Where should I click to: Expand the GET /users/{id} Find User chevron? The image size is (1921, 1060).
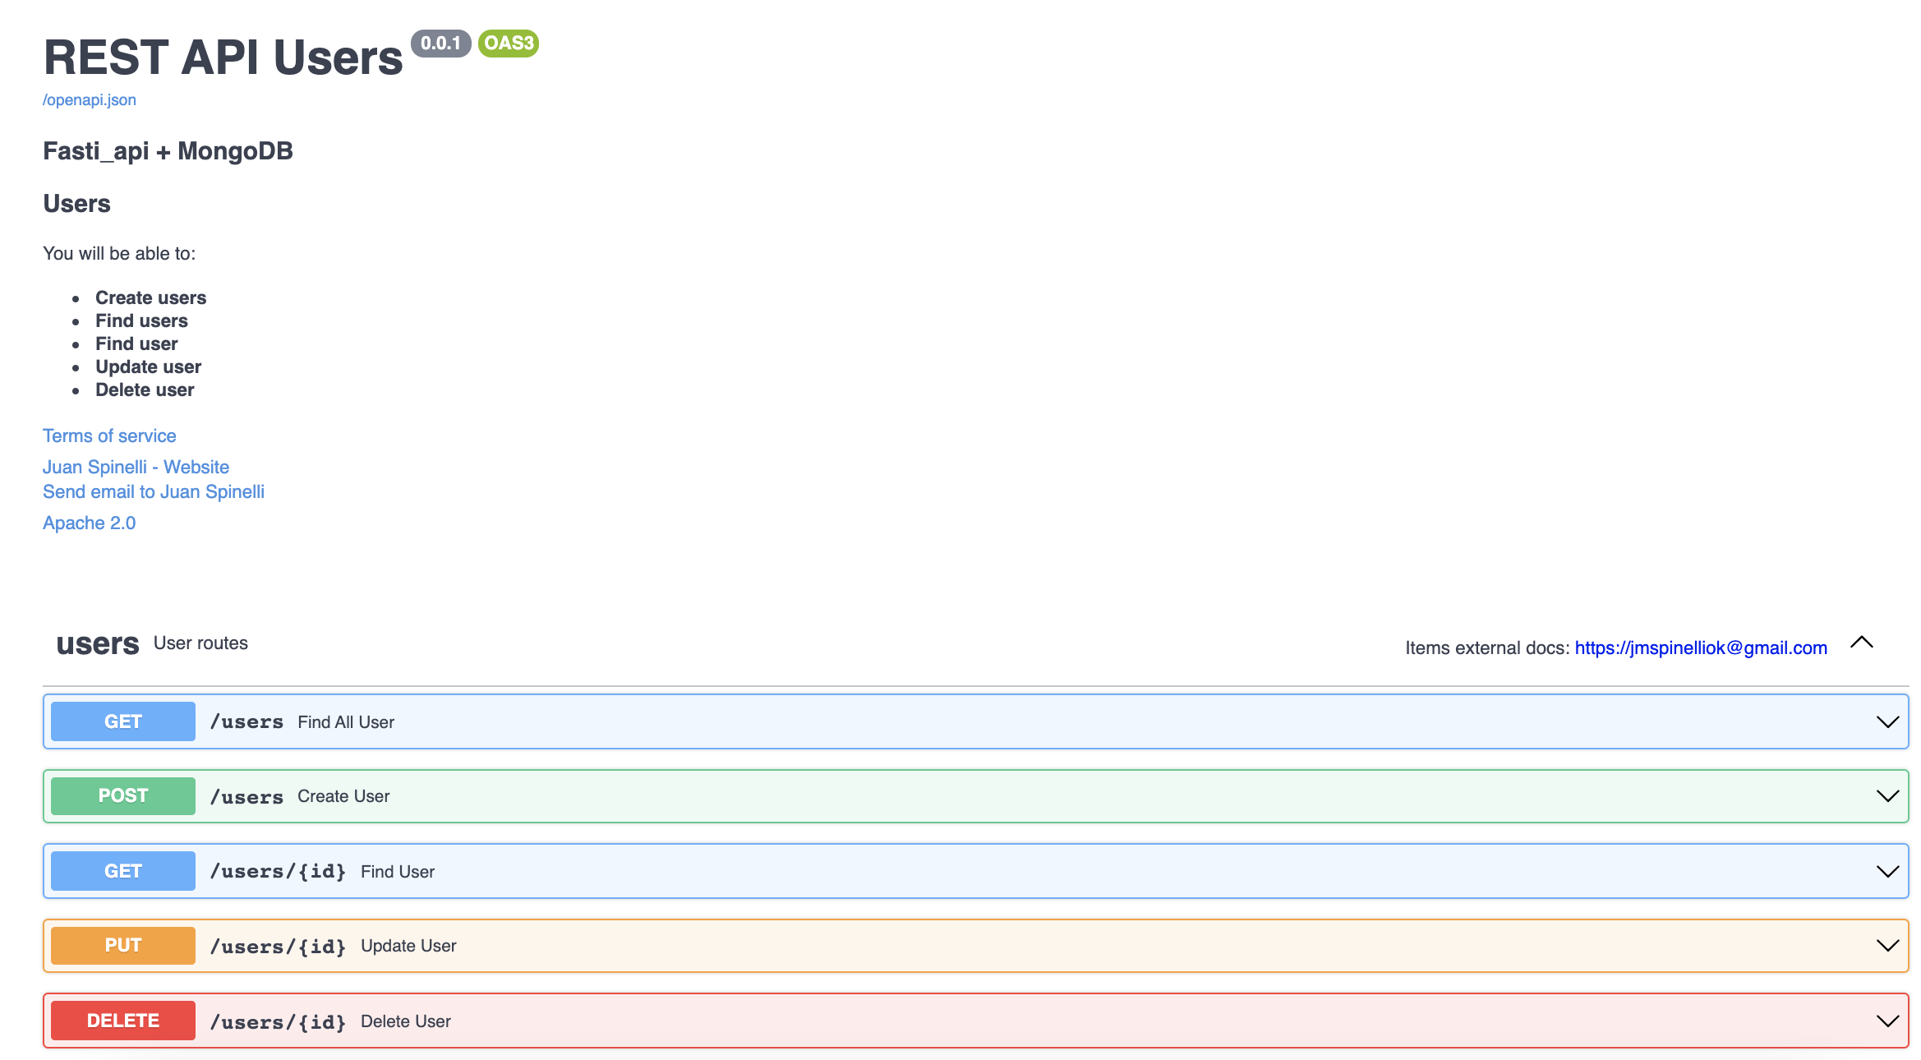1887,871
